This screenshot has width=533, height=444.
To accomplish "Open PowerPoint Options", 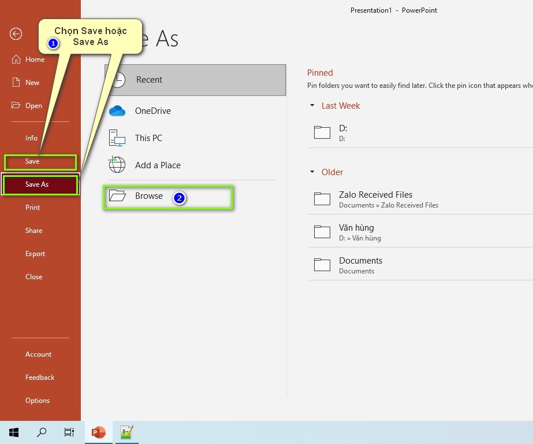I will pos(38,401).
